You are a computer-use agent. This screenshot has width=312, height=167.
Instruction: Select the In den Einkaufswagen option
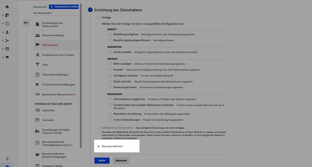(110, 120)
